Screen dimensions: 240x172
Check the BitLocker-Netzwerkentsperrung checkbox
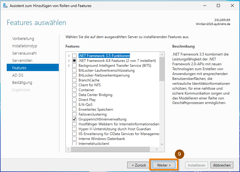tap(74, 75)
